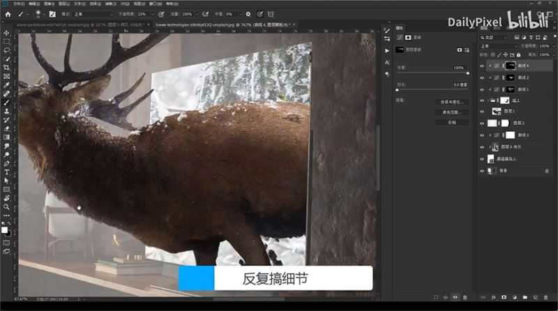
Task: Hide the topmost Curves 4 layer
Action: (x=482, y=66)
